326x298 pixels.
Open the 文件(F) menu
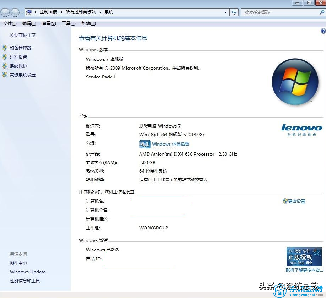pyautogui.click(x=10, y=23)
